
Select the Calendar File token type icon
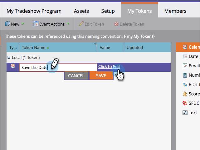185,47
